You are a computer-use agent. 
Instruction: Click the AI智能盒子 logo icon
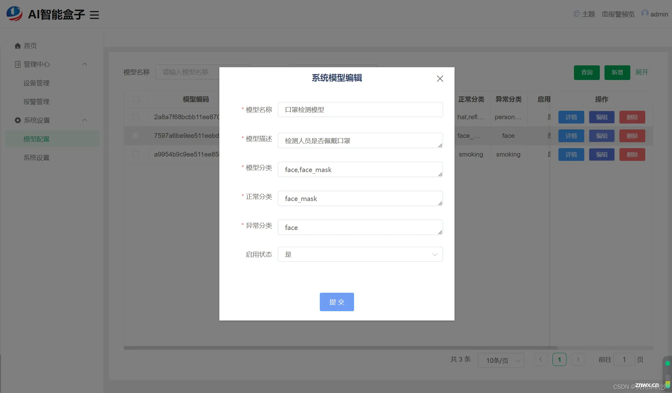(14, 14)
